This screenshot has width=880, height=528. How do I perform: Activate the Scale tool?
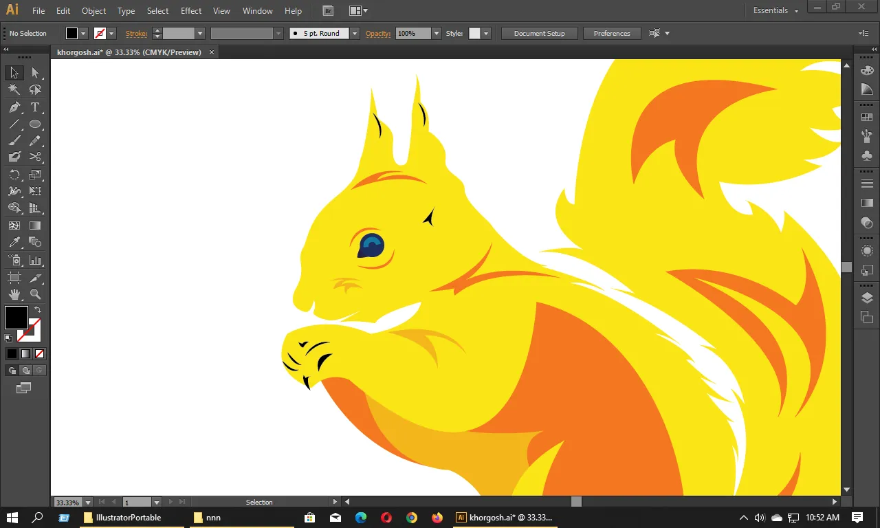pyautogui.click(x=35, y=175)
